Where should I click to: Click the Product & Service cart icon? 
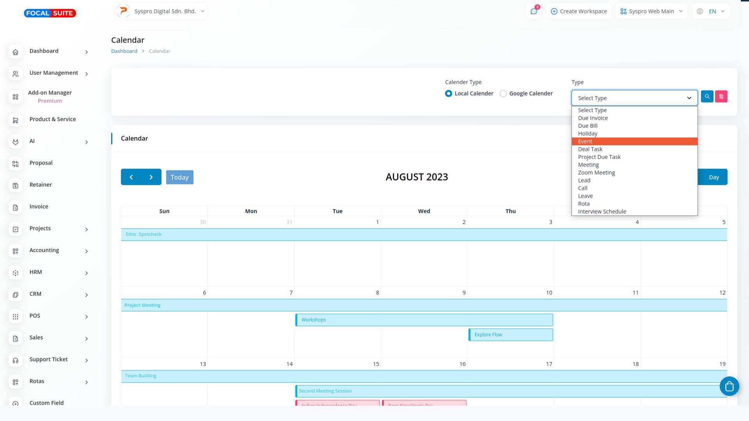16,120
